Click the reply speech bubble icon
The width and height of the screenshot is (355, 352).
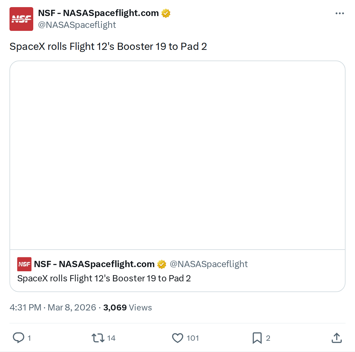pos(19,338)
